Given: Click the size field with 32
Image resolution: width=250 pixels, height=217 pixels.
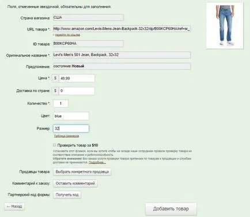Looking at the screenshot, I should click(x=71, y=128).
